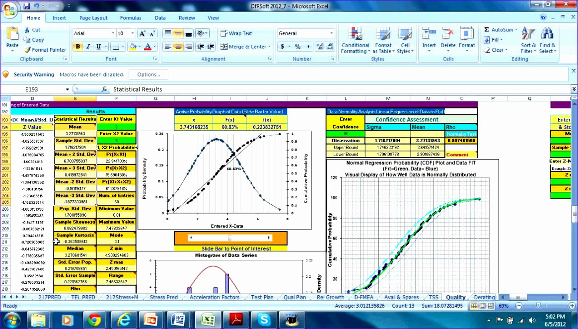
Task: Open the Rel Growth sheet tab
Action: pyautogui.click(x=330, y=297)
